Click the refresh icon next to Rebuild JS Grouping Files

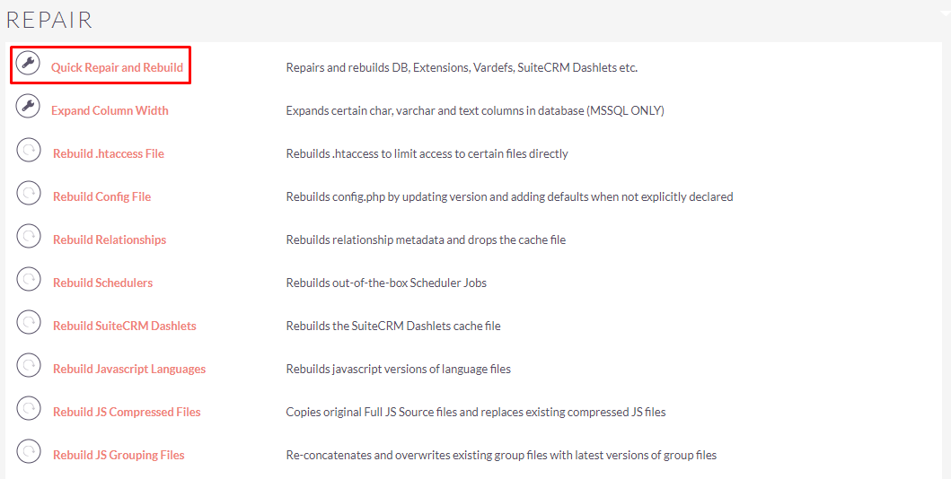[x=29, y=450]
